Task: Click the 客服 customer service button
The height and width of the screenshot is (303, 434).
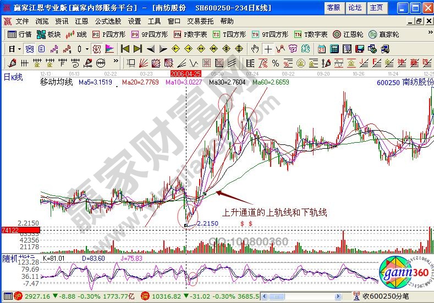Action: (x=333, y=7)
